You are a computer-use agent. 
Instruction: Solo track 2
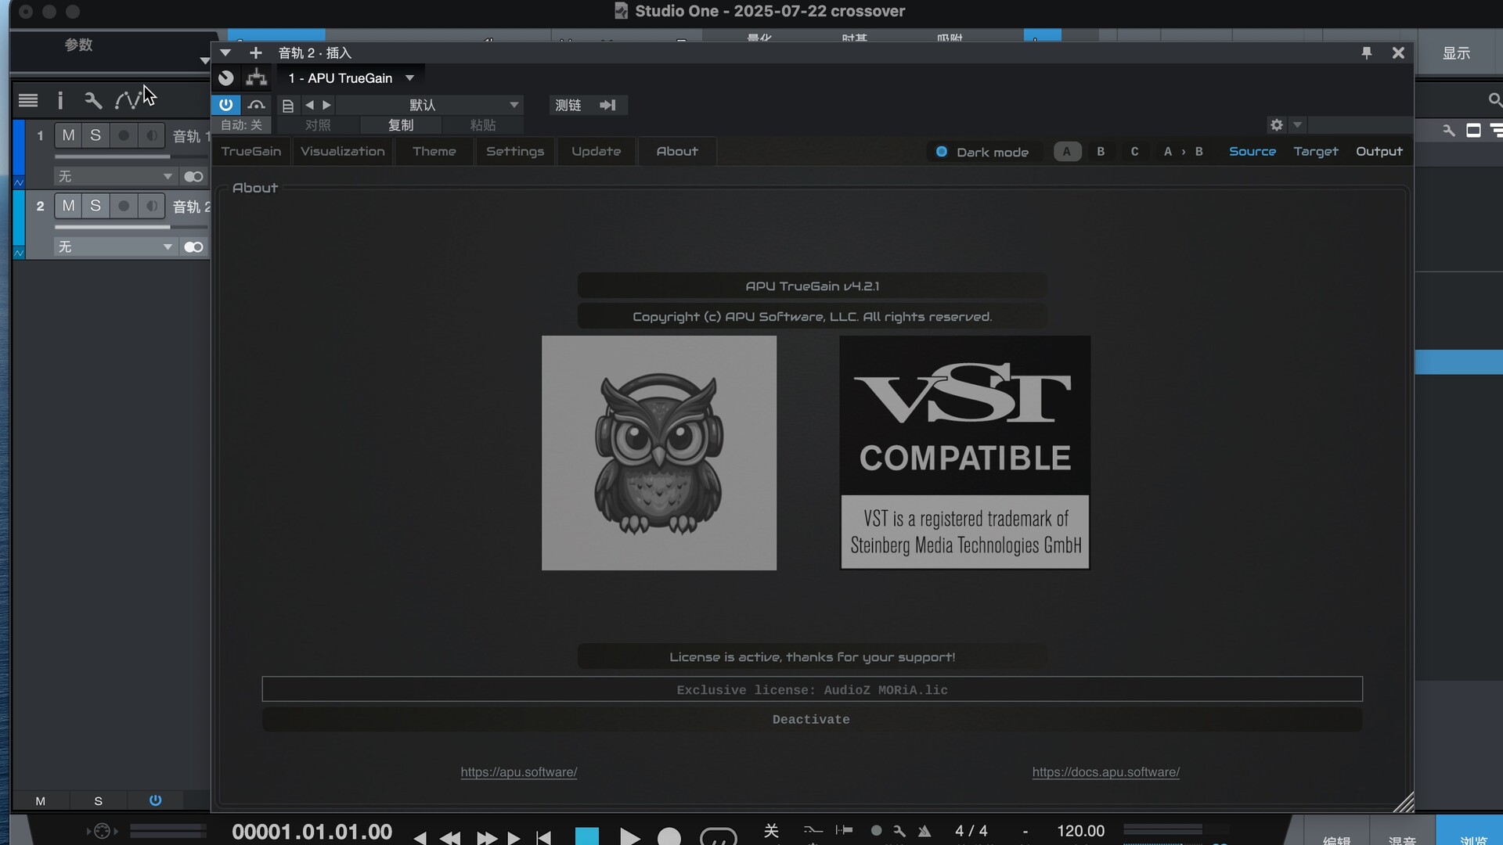(96, 206)
